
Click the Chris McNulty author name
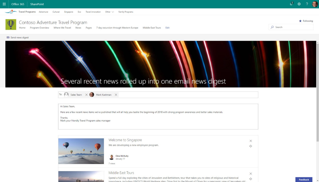click(x=122, y=156)
